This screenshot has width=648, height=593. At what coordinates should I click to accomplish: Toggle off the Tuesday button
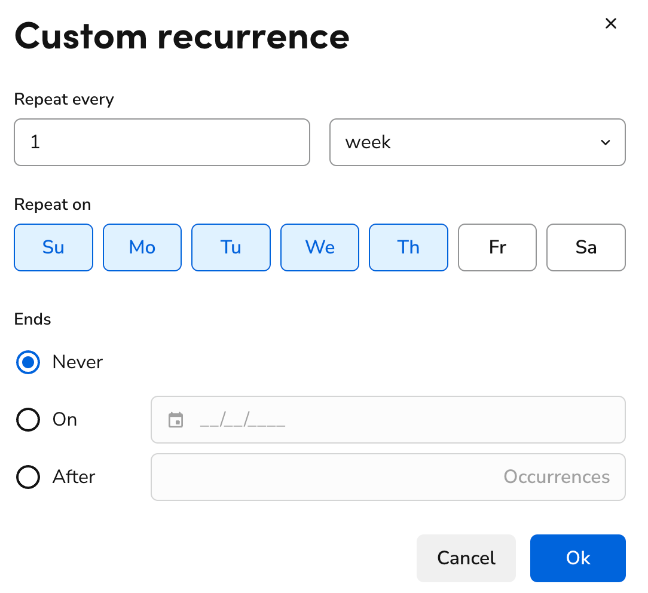(x=231, y=247)
